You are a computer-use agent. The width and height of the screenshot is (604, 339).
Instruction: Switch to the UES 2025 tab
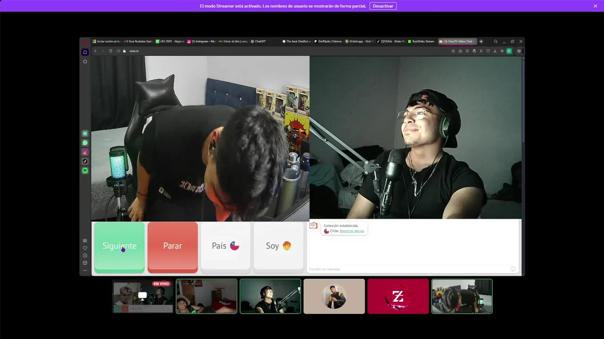(170, 41)
